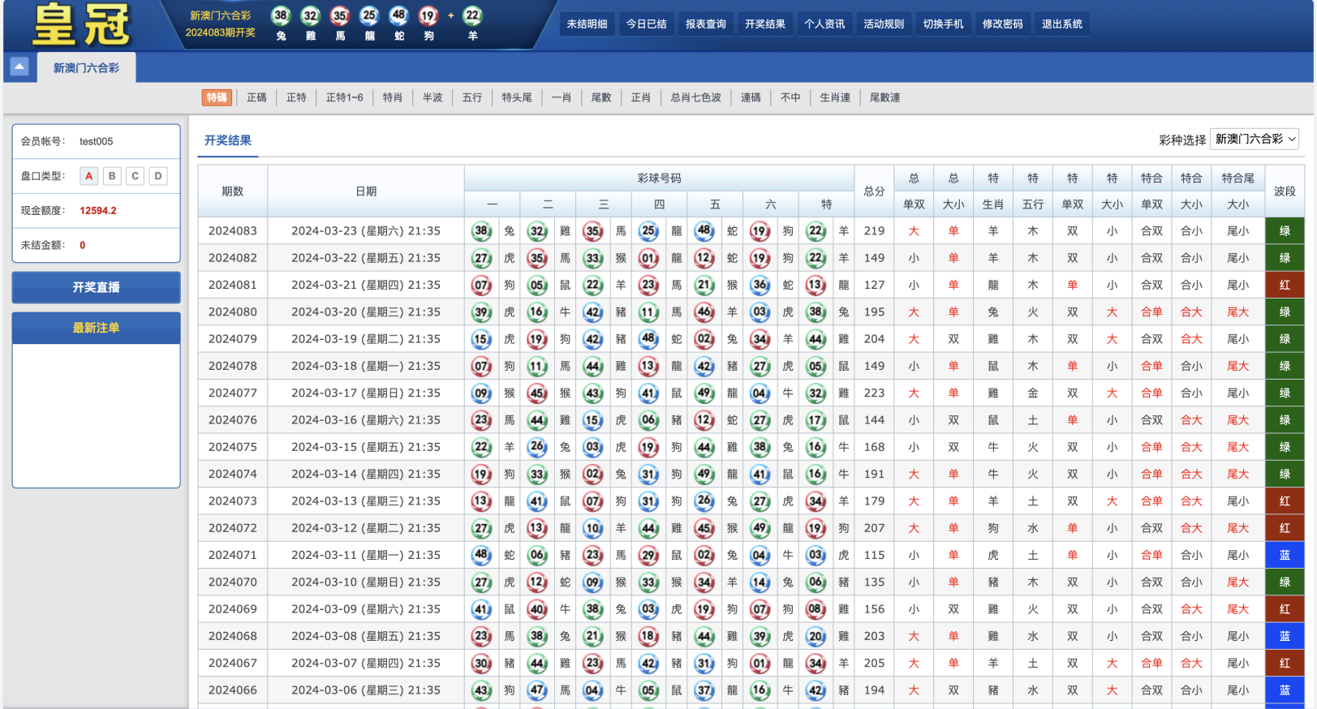The image size is (1317, 709).
Task: Select handicap type C
Action: 135,176
